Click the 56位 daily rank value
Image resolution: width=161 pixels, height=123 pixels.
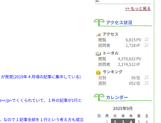tap(136, 78)
